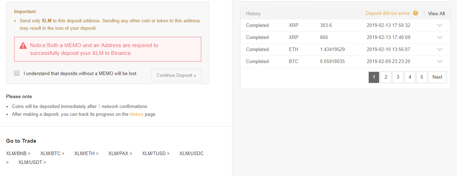Image resolution: width=457 pixels, height=176 pixels.
Task: Click the Continue Deposit button
Action: (x=176, y=75)
